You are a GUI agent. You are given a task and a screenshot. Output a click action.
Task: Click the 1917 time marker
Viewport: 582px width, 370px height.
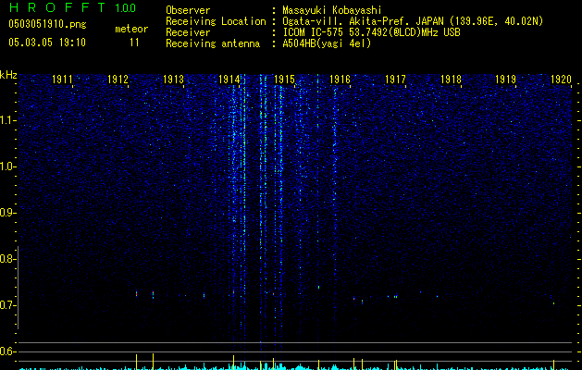click(395, 80)
